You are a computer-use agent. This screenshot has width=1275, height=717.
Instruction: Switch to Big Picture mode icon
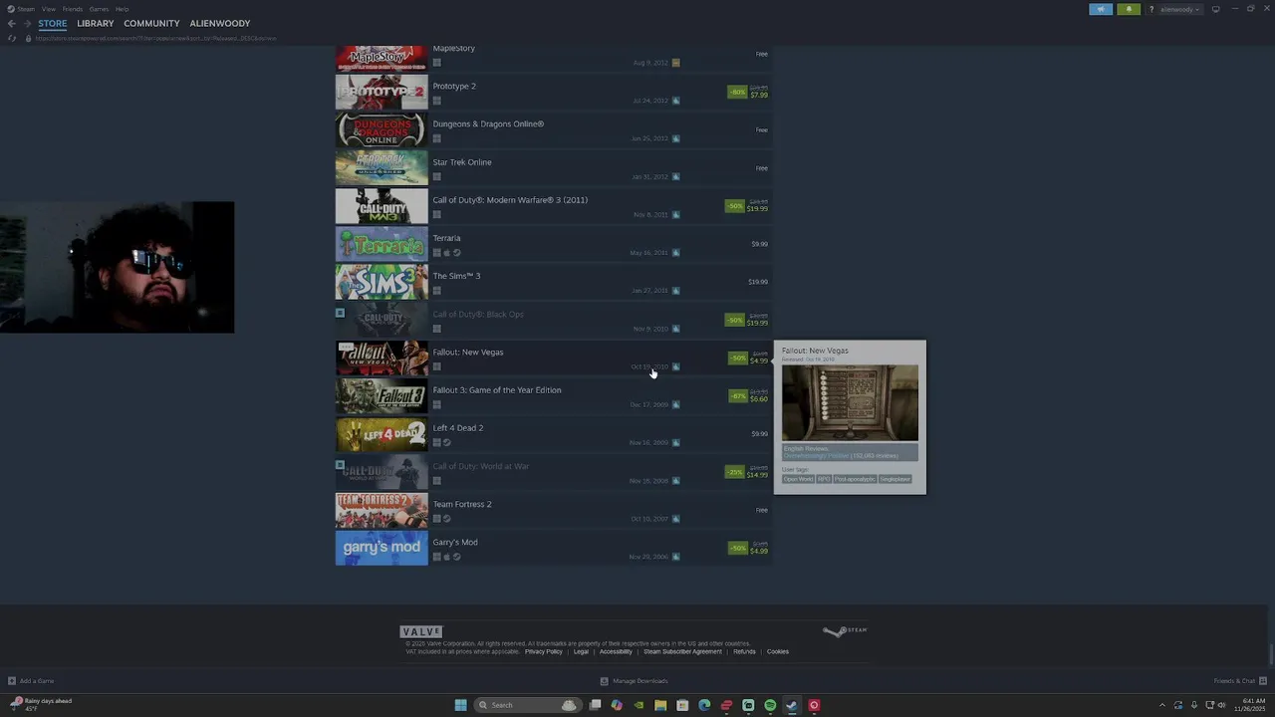(1215, 9)
